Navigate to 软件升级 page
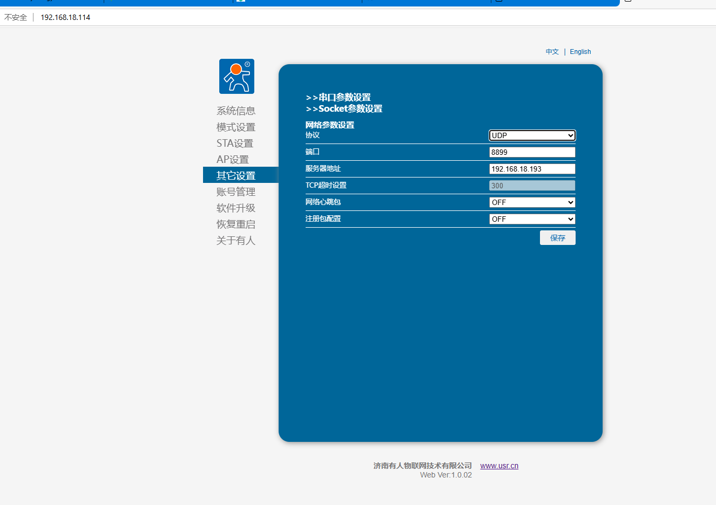Image resolution: width=716 pixels, height=505 pixels. click(x=235, y=208)
